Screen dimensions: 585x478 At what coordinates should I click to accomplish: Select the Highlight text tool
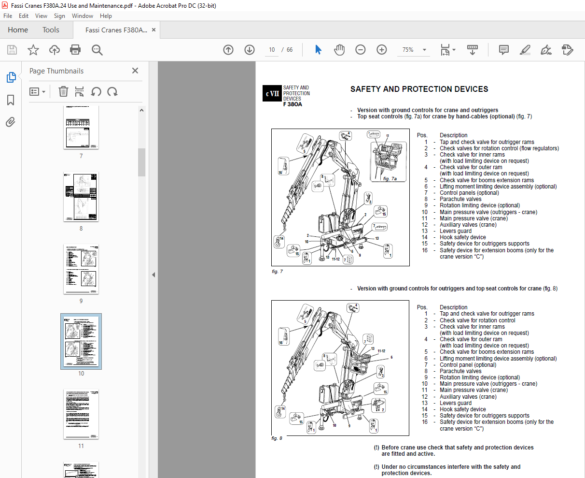[525, 50]
